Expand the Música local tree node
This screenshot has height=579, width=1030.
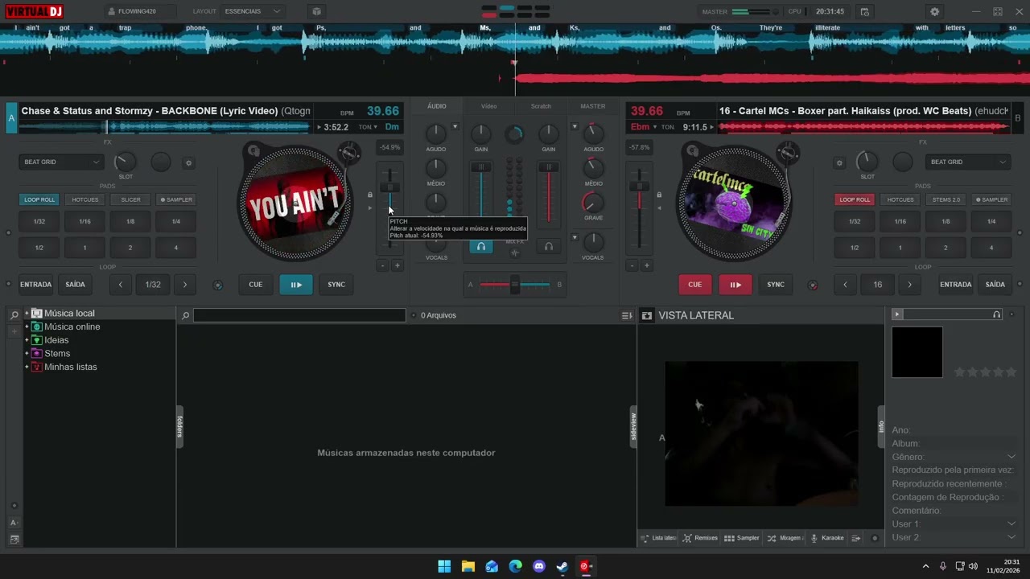27,314
